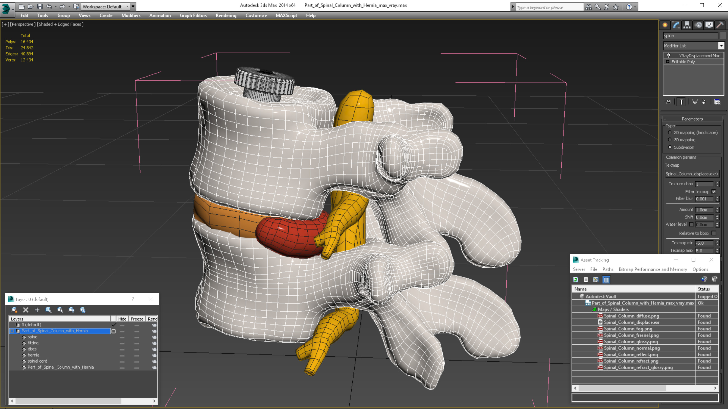728x409 pixels.
Task: Click Refresh icon in Asset Tracking
Action: tap(576, 279)
